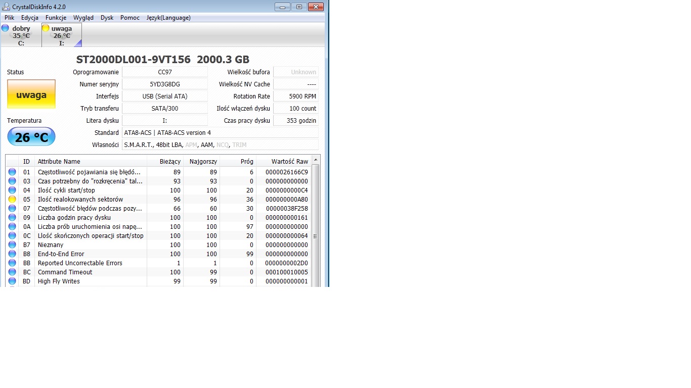Open the Plik menu

click(x=9, y=18)
